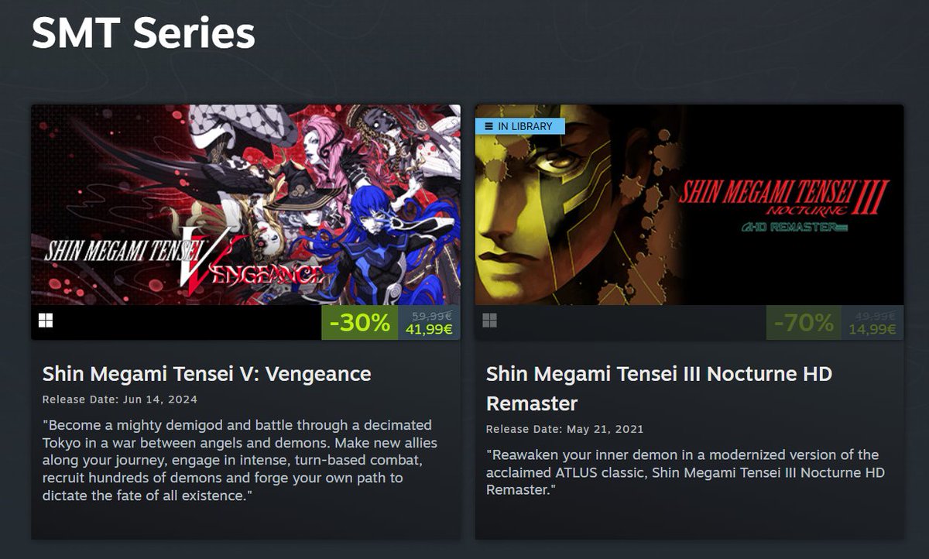The width and height of the screenshot is (929, 559).
Task: Click the 14,99€ discounted price
Action: (872, 330)
